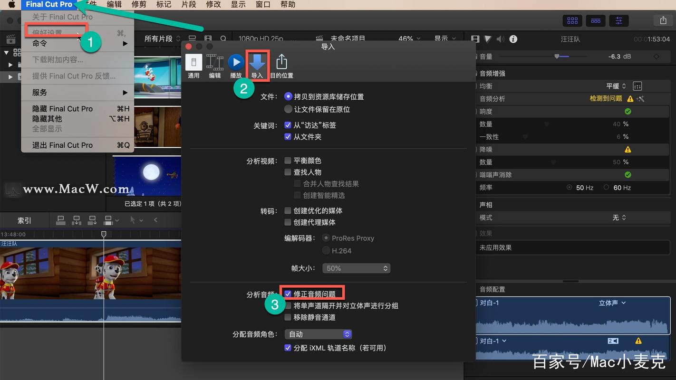Open the 立体声 channel configuration dropdown

[x=612, y=303]
